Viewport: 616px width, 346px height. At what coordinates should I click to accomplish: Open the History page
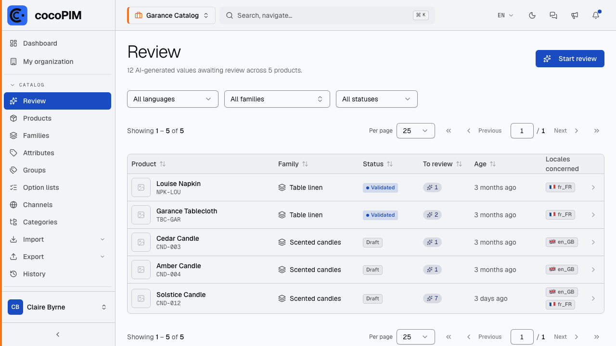[58, 274]
